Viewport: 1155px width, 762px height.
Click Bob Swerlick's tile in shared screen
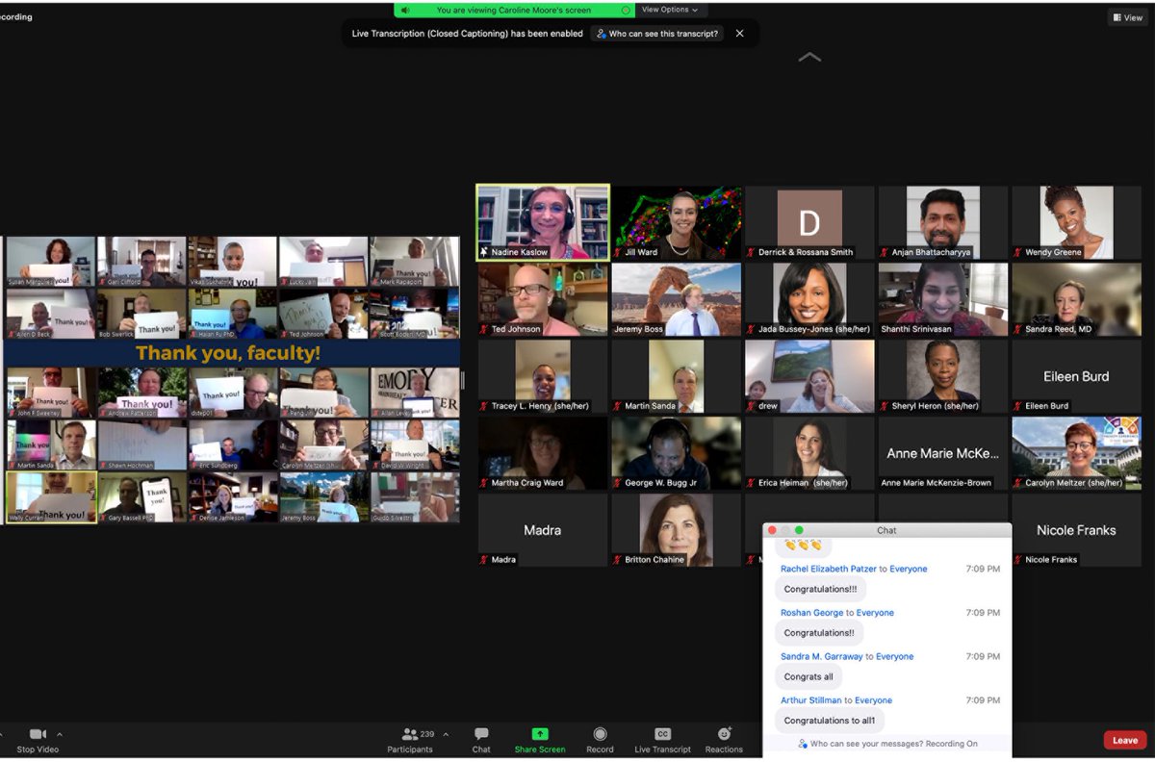coord(142,314)
